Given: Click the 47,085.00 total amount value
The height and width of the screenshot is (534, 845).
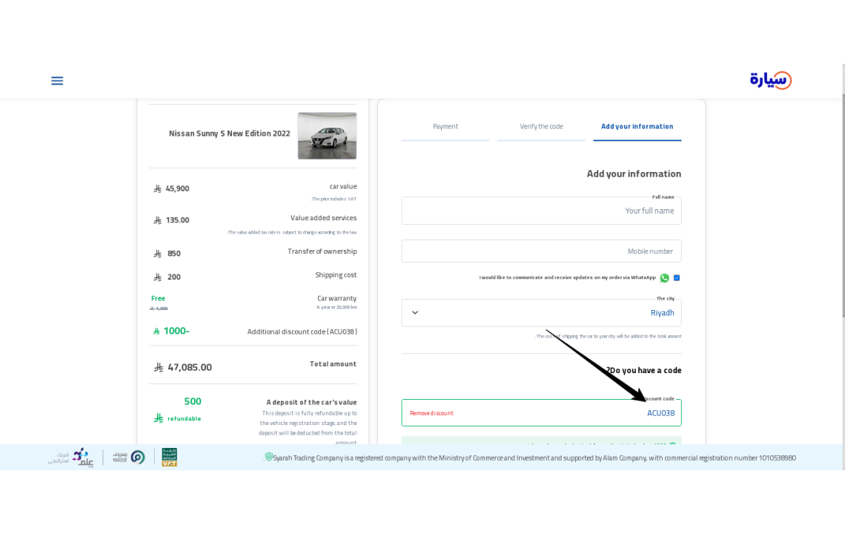Looking at the screenshot, I should pyautogui.click(x=190, y=367).
